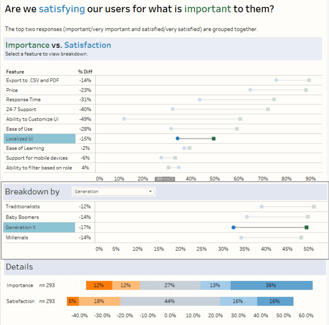This screenshot has height=325, width=329.
Task: Click the gray scroll handle on feature chart axis
Action: click(x=165, y=179)
